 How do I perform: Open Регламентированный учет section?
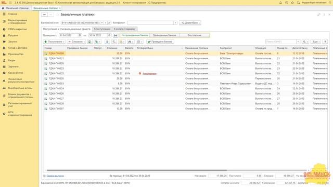20,104
